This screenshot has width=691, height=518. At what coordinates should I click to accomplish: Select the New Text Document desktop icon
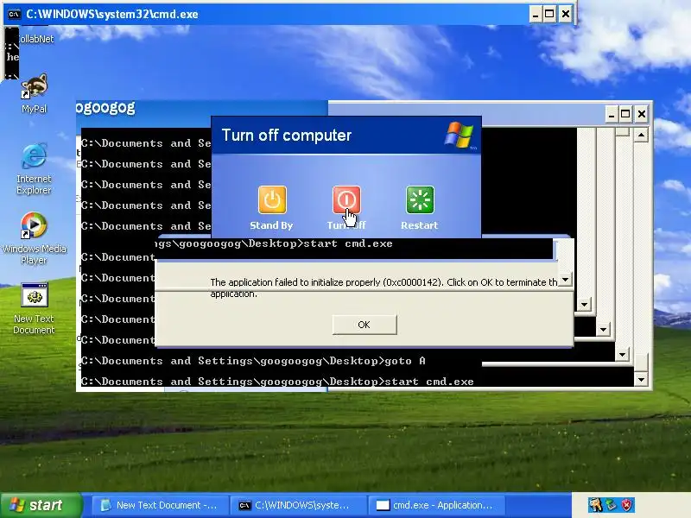coord(34,308)
